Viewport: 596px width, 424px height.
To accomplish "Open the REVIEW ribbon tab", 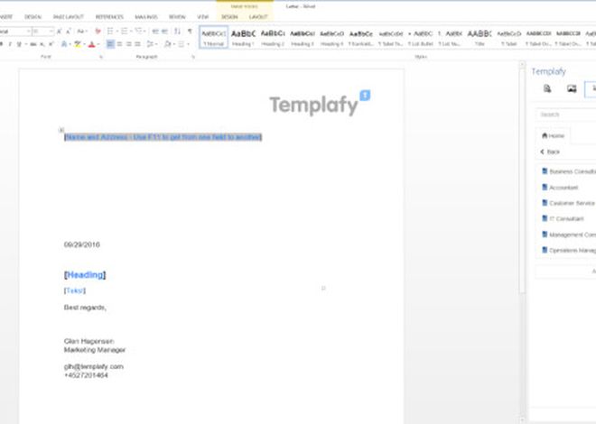I will coord(177,17).
